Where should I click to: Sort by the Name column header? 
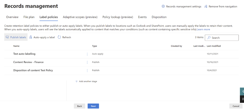click(x=16, y=46)
